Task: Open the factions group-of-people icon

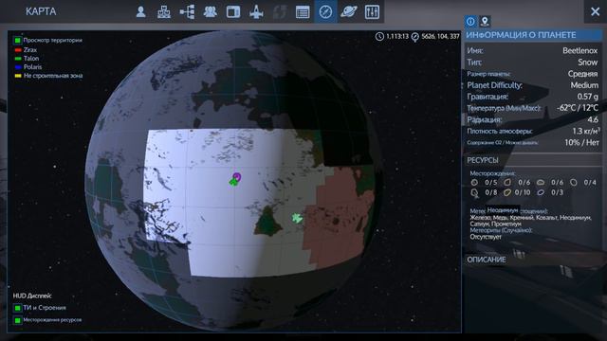Action: click(211, 11)
